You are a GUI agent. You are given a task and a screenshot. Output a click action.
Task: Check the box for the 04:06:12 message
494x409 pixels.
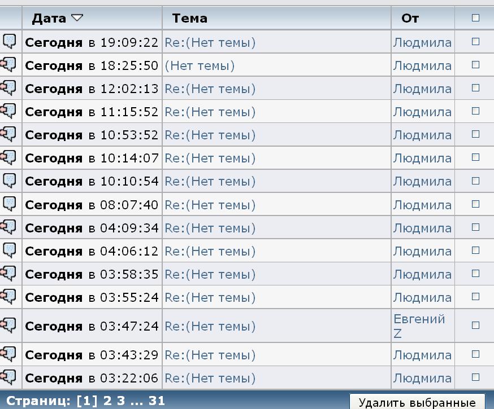[475, 250]
